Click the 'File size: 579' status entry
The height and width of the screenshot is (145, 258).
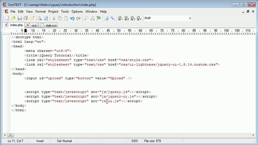[x=152, y=141]
